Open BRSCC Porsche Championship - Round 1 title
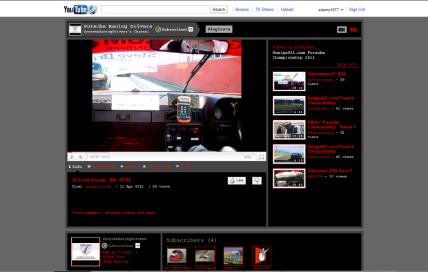Viewport: 428px width, 272px height. 331,124
